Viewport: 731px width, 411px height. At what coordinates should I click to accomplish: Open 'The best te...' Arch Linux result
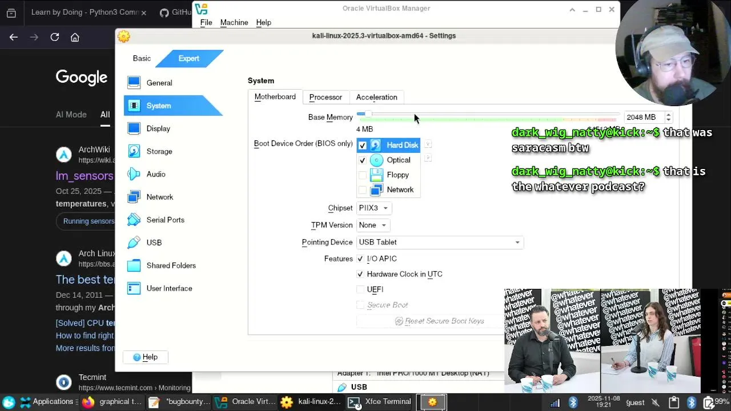point(85,280)
